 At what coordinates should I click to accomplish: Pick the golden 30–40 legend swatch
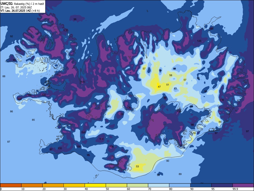click(74, 185)
